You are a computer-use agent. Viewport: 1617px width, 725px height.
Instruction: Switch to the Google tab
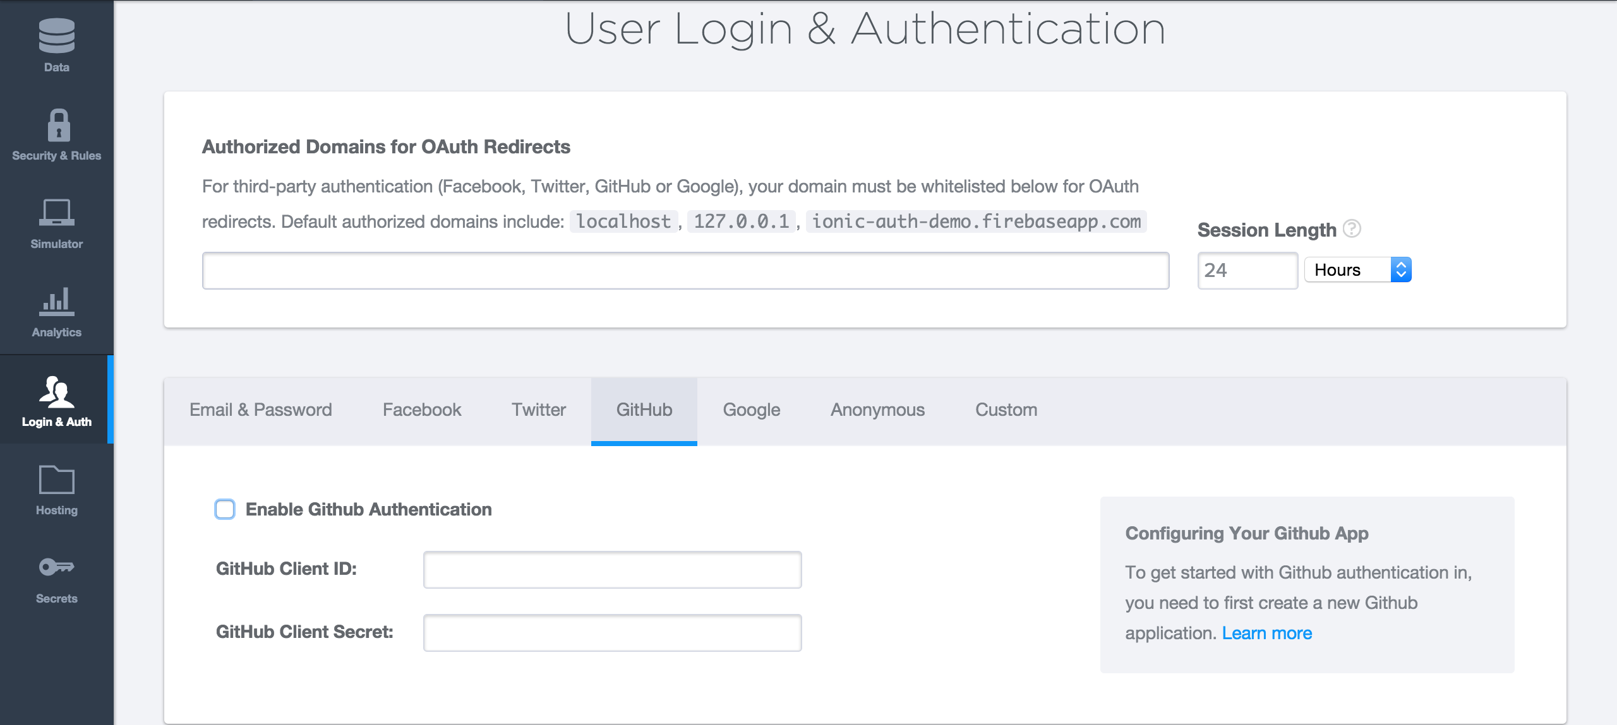tap(751, 410)
